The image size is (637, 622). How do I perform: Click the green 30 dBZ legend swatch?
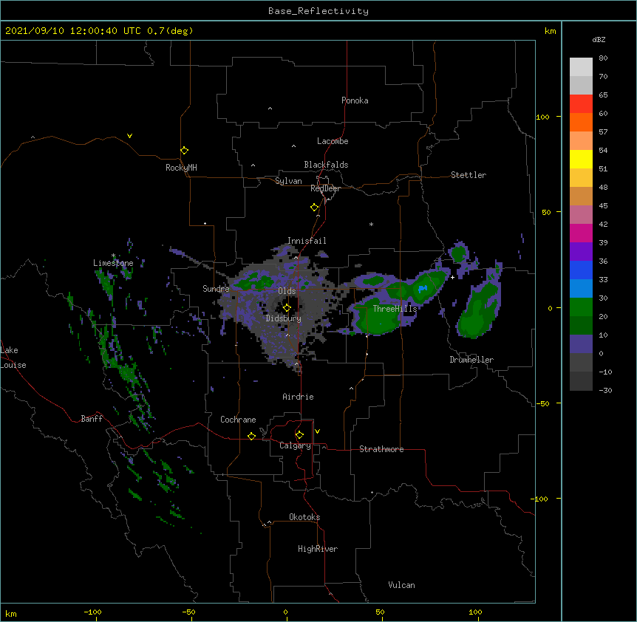(581, 307)
